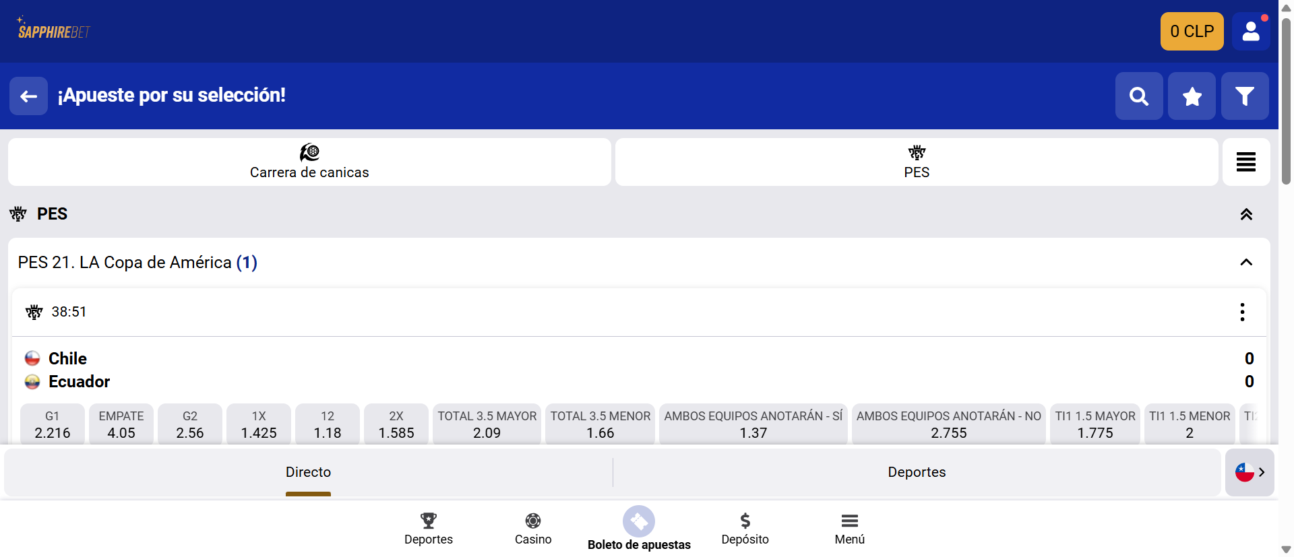
Task: Select TI1 1.5 MENOR odds 2
Action: click(1190, 424)
